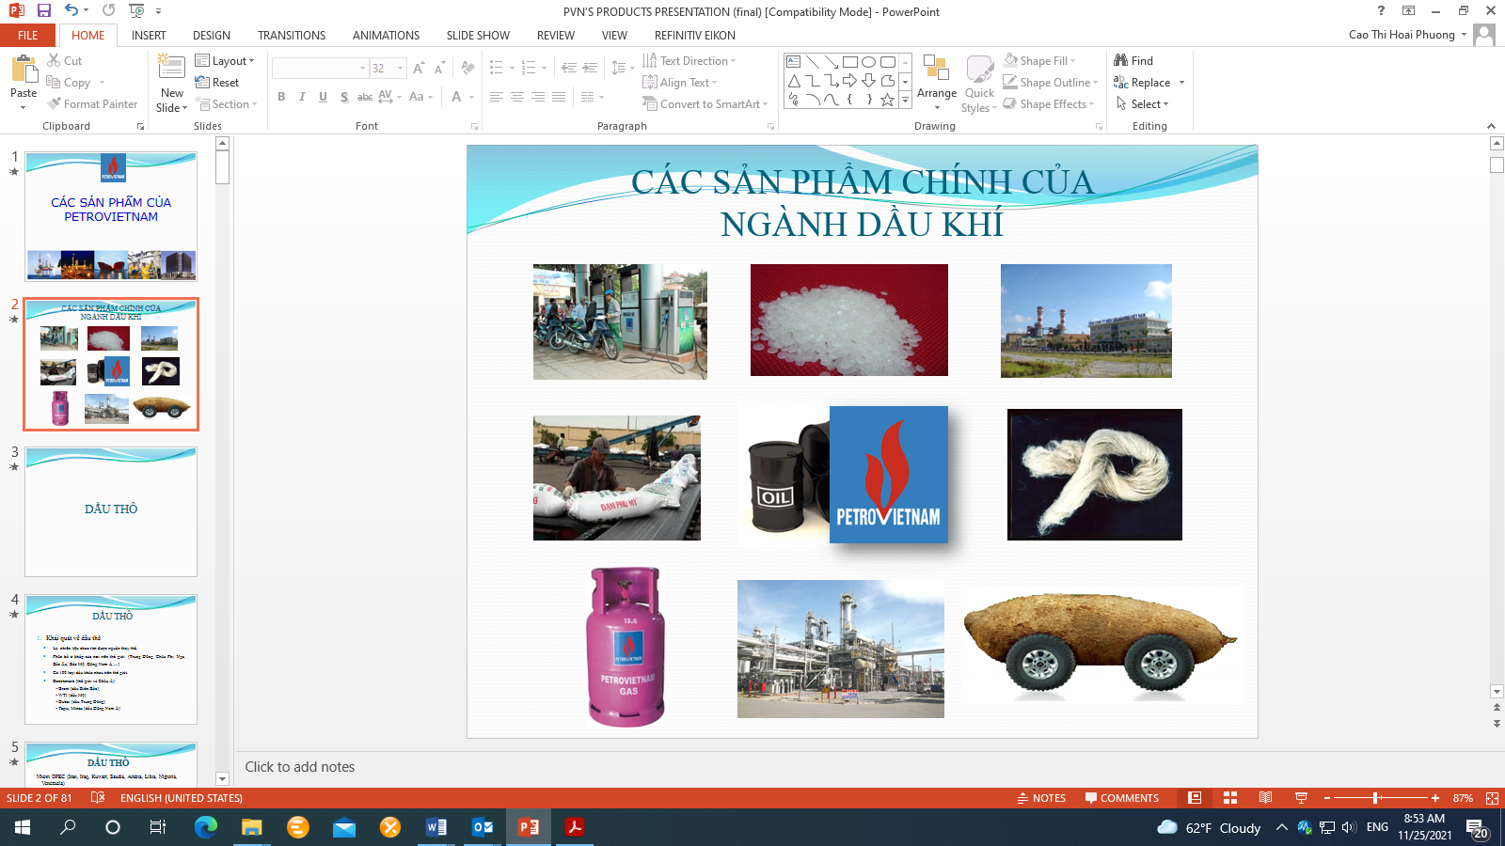Toggle the Comments pane

coord(1121,798)
